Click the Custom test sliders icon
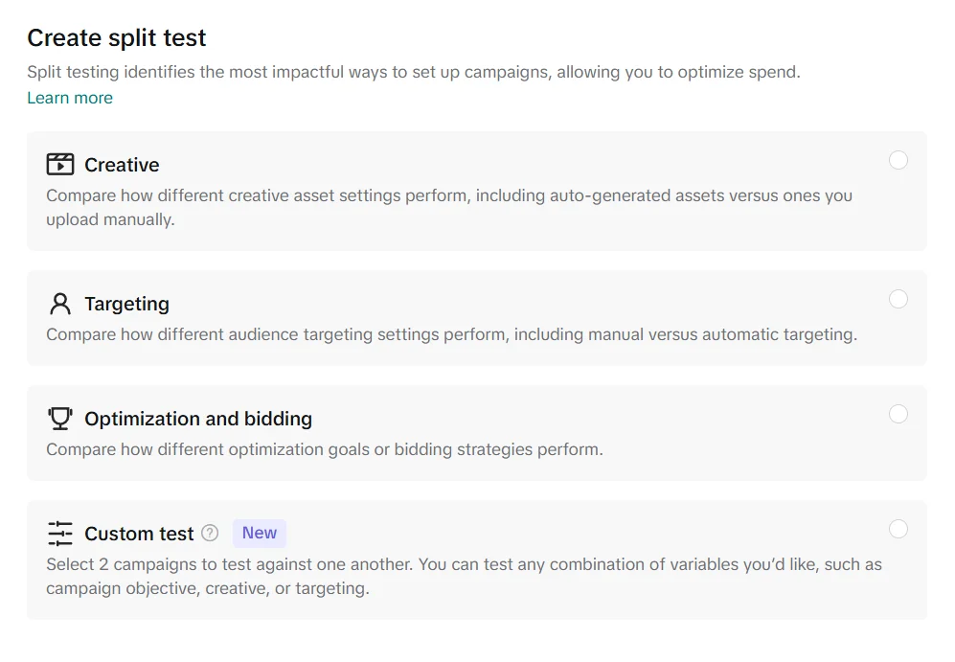 coord(59,534)
